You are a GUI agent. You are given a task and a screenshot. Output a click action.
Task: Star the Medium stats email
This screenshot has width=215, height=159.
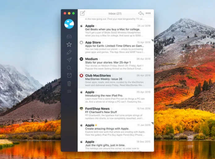point(100,59)
